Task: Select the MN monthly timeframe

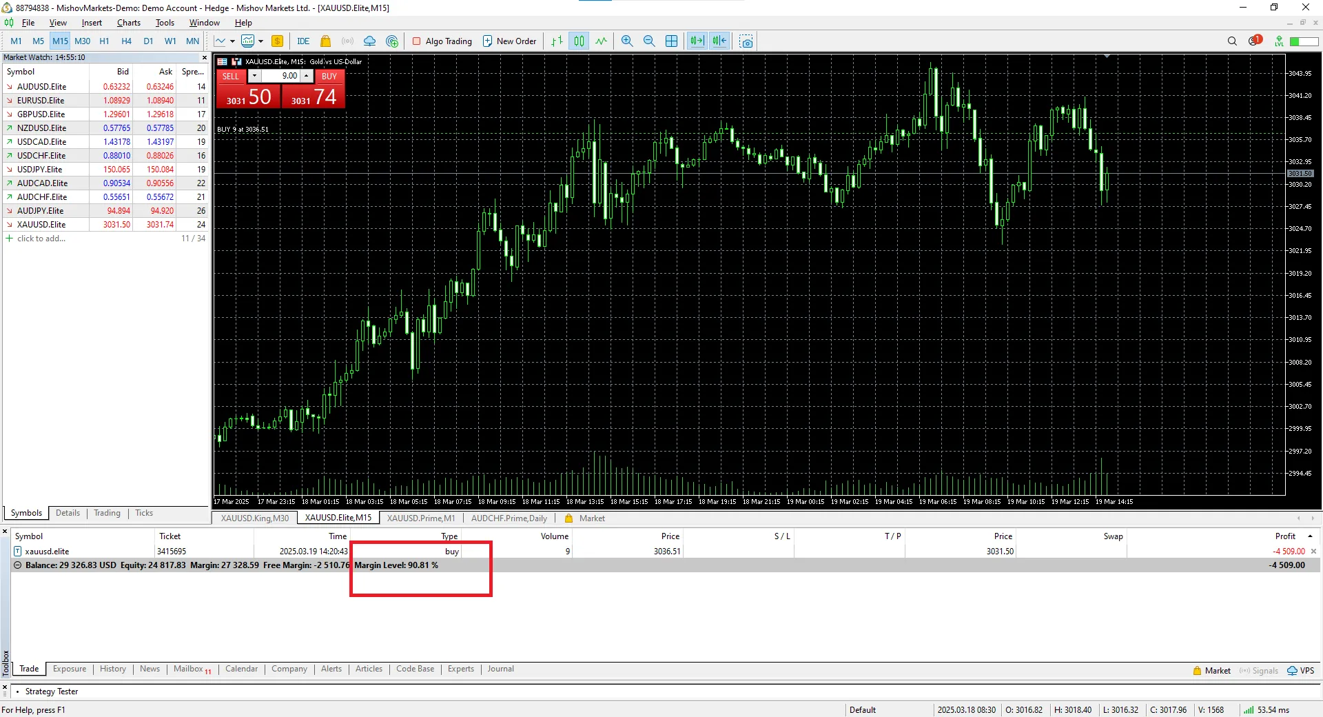Action: pyautogui.click(x=192, y=41)
